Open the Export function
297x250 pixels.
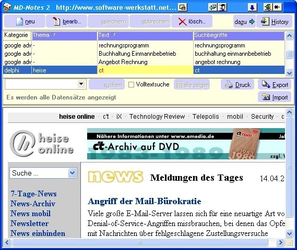(275, 84)
